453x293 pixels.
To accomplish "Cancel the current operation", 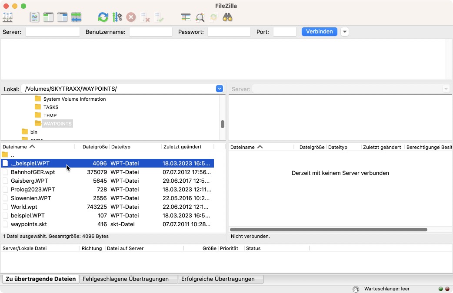I will coord(130,17).
